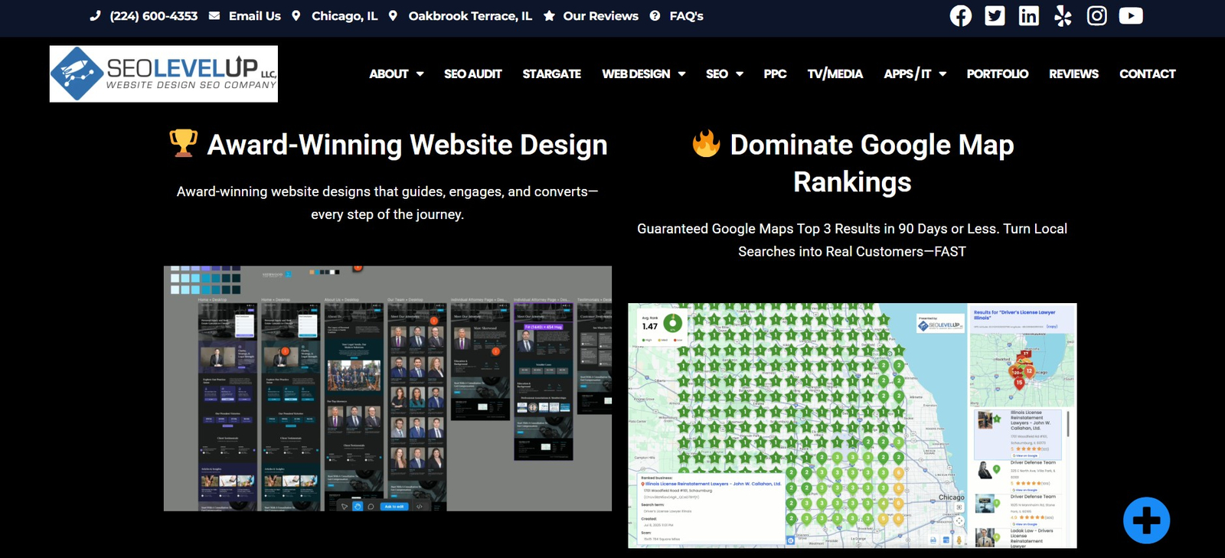The height and width of the screenshot is (558, 1225).
Task: Open the STARGATE menu item
Action: point(552,74)
